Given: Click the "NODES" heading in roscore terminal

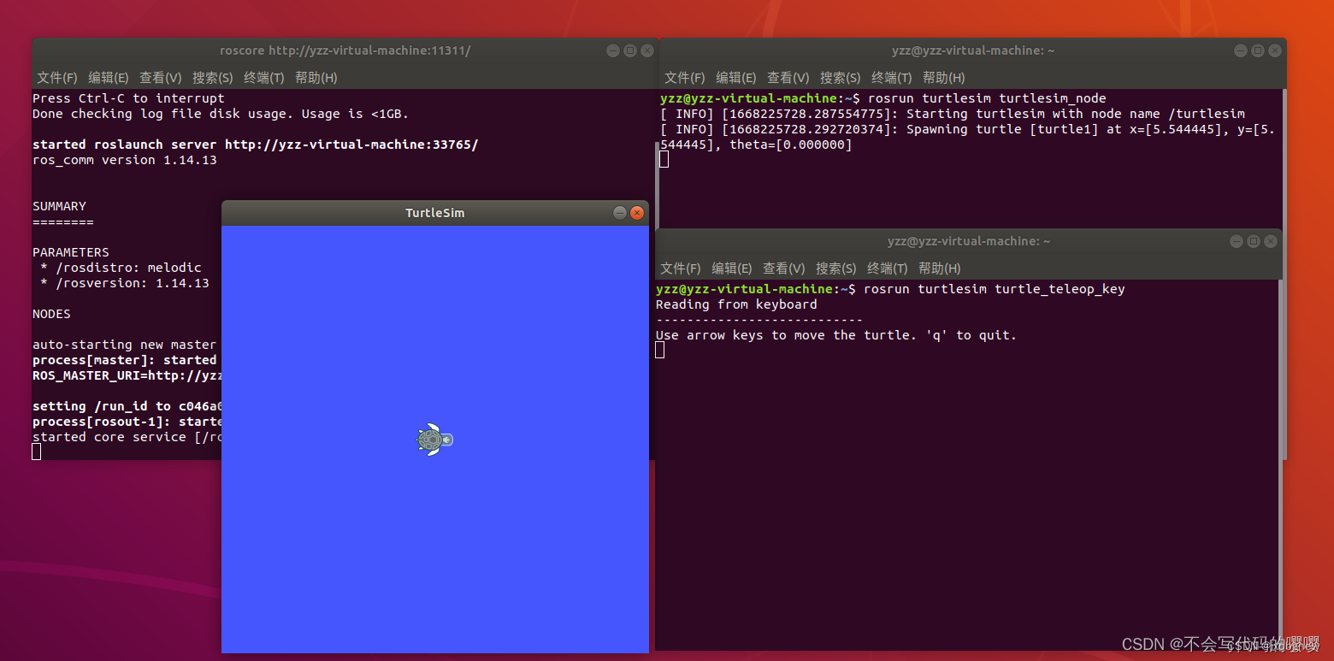Looking at the screenshot, I should pyautogui.click(x=51, y=314).
